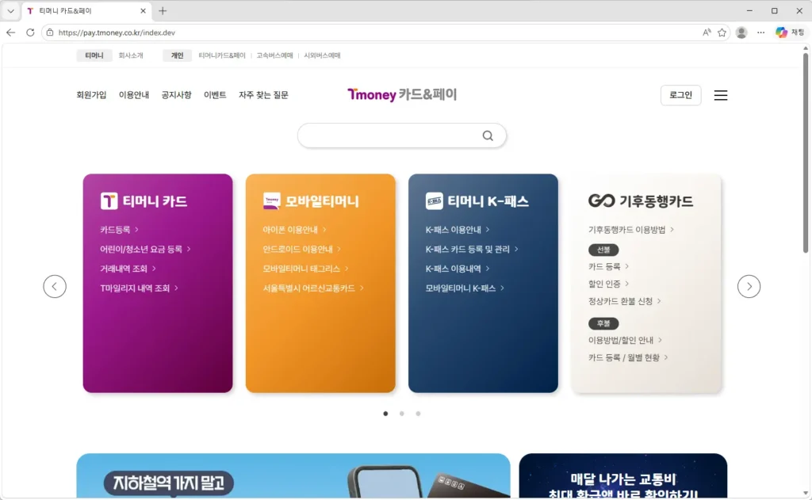Image resolution: width=812 pixels, height=500 pixels.
Task: Click the 티머니 K-패스 logo icon
Action: coord(434,200)
